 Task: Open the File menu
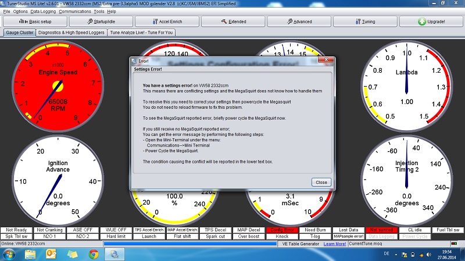(6, 11)
